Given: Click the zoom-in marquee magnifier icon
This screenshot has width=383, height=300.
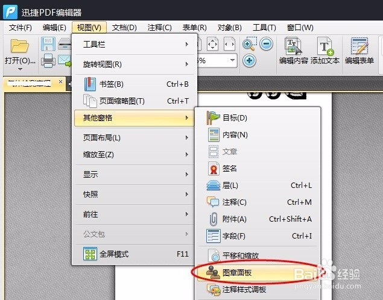Looking at the screenshot, I should pyautogui.click(x=250, y=44).
